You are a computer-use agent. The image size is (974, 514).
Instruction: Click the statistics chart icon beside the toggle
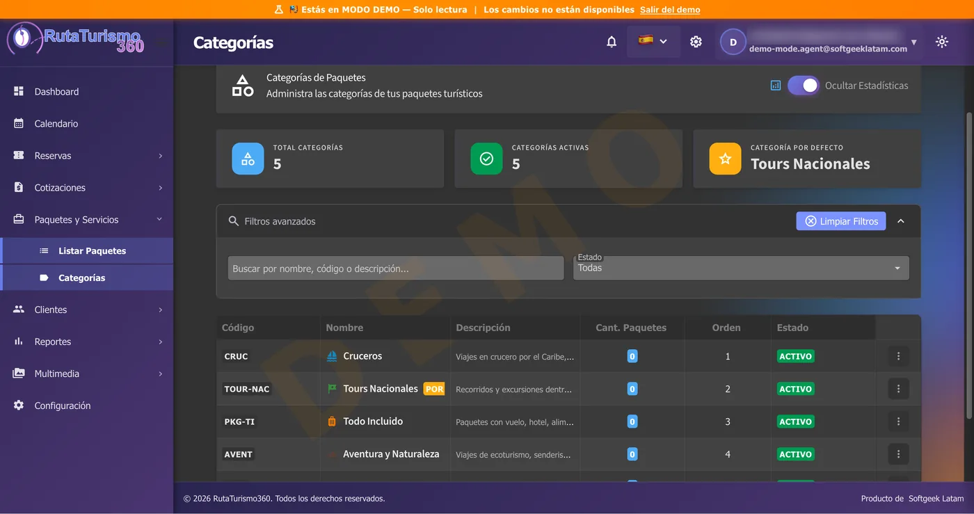776,86
